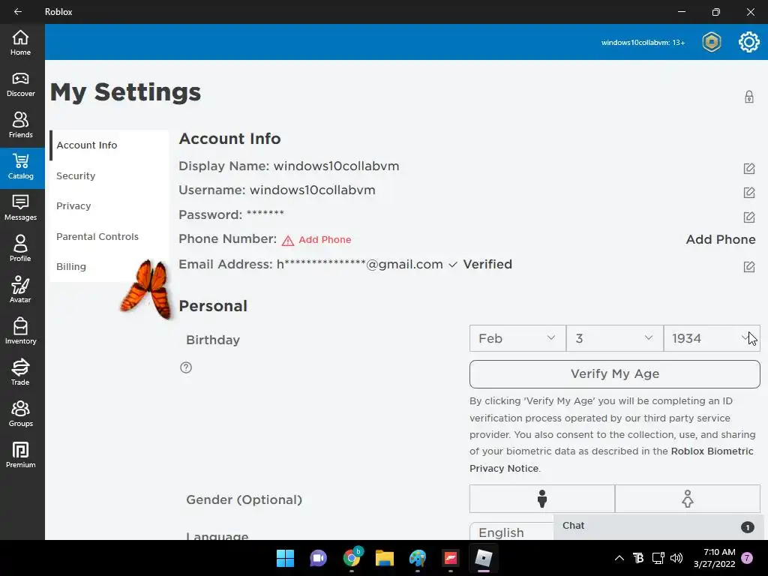Viewport: 768px width, 576px height.
Task: Click the Verify My Age button
Action: pos(615,374)
